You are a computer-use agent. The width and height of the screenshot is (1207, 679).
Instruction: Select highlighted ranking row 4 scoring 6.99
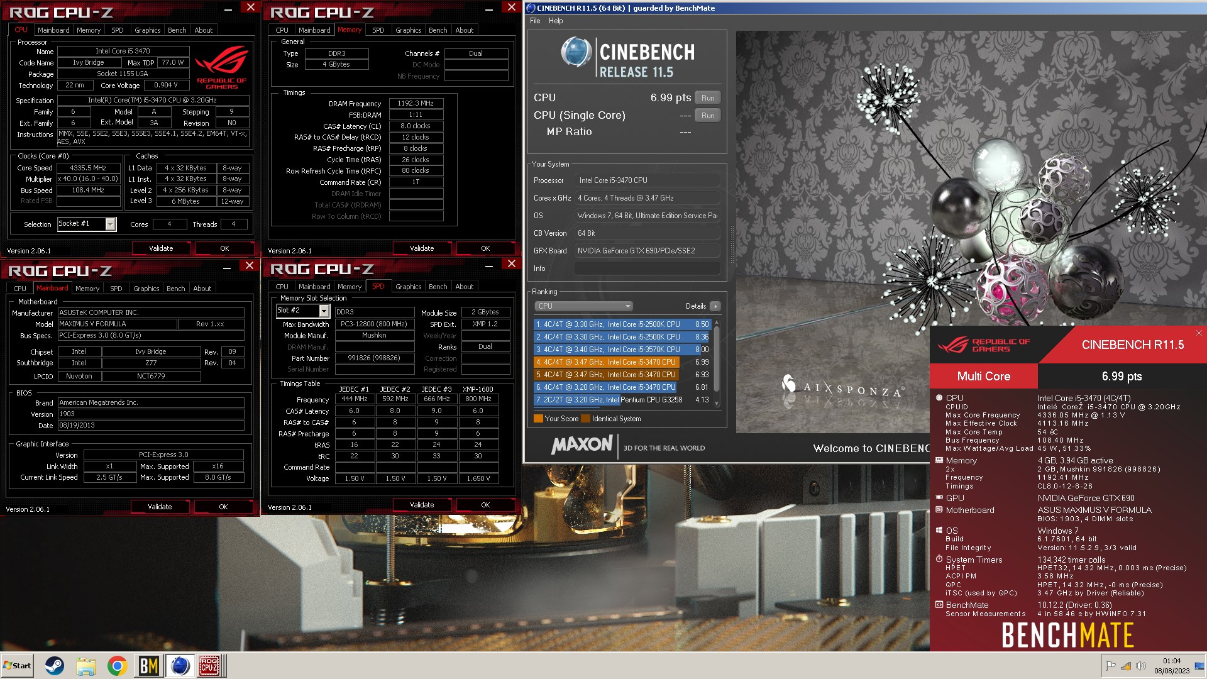tap(622, 362)
